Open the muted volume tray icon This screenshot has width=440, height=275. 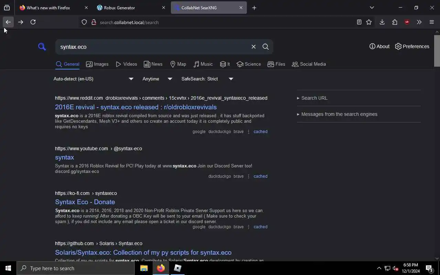pos(396,268)
